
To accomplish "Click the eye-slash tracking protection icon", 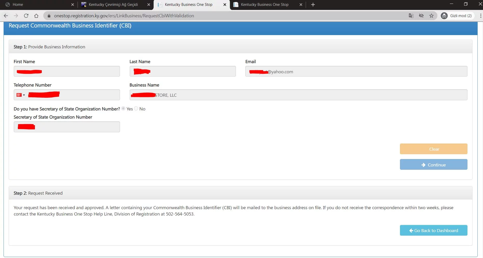I will click(x=421, y=16).
